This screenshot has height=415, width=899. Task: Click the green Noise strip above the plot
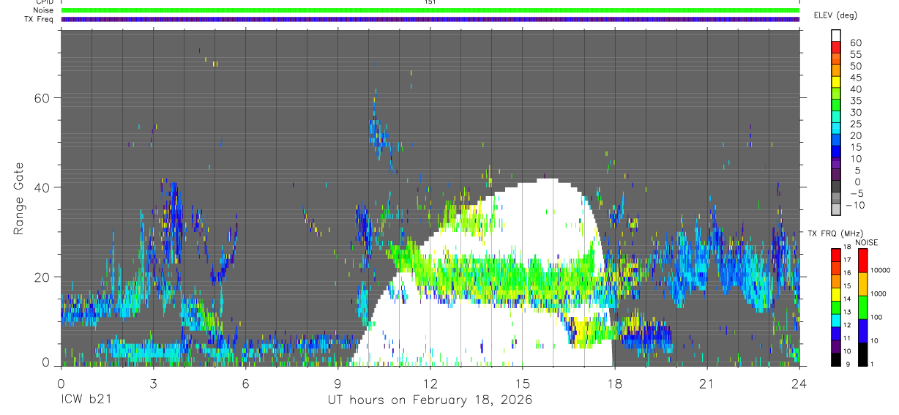coord(430,10)
